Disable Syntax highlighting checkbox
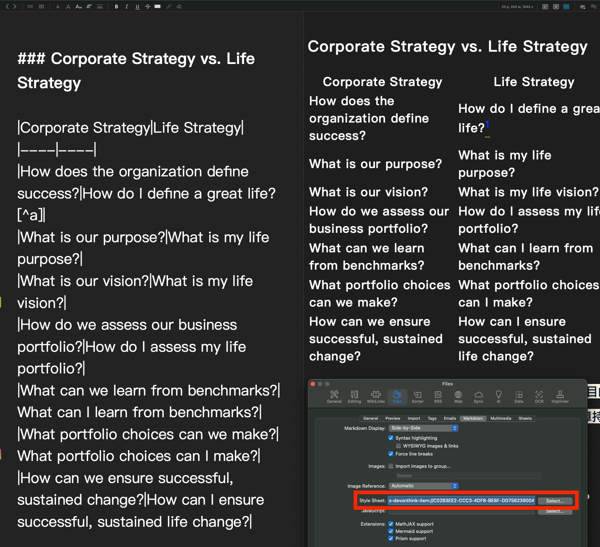This screenshot has width=600, height=547. point(391,438)
